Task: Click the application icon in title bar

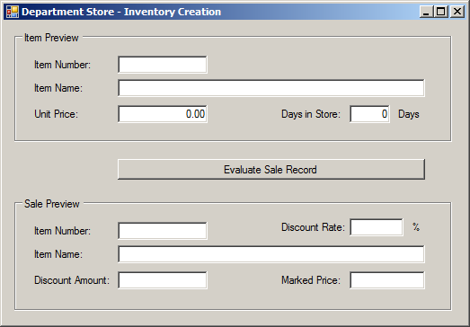Action: coord(13,12)
